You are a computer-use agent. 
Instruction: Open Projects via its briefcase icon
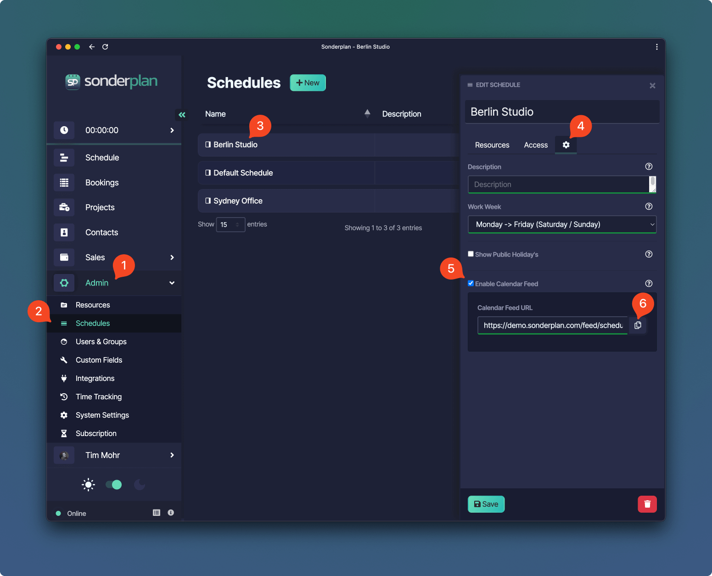[64, 207]
